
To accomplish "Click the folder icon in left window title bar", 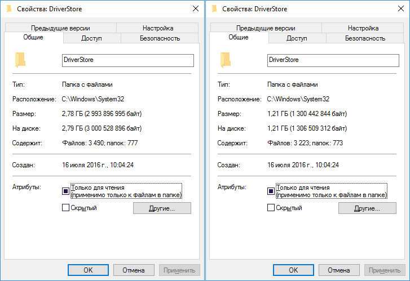I will coord(9,9).
